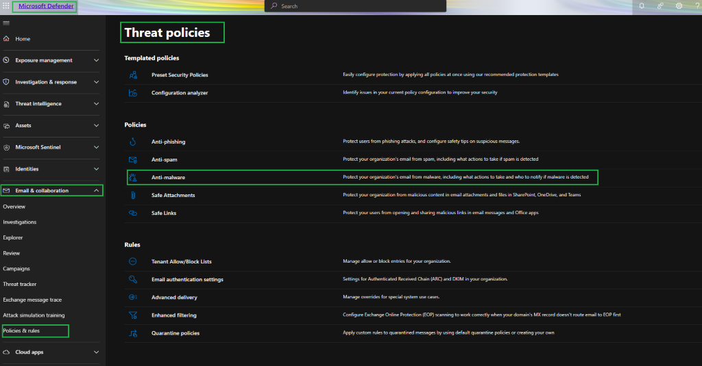
Task: Open Campaigns in the sidebar
Action: coord(16,269)
